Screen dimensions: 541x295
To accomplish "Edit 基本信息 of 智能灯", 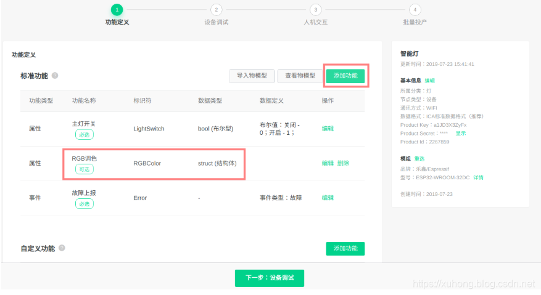I will (429, 81).
